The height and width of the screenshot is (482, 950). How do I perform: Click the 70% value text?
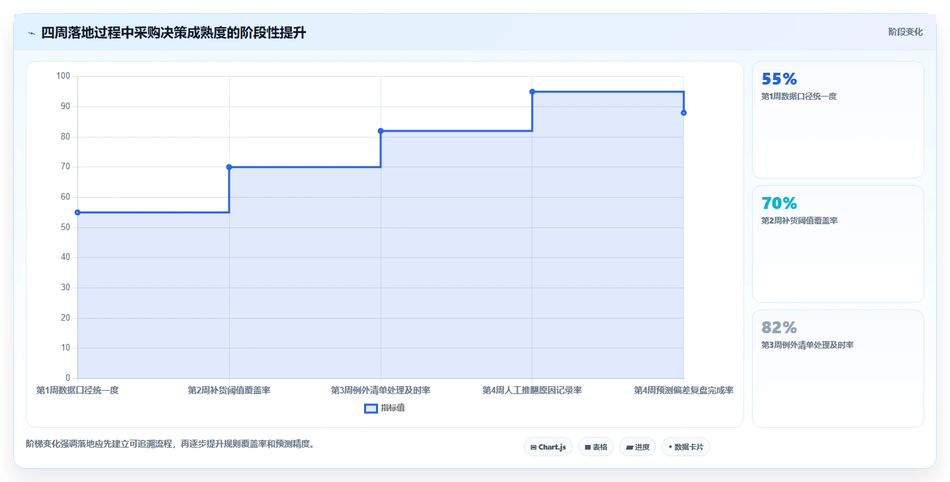pyautogui.click(x=779, y=203)
